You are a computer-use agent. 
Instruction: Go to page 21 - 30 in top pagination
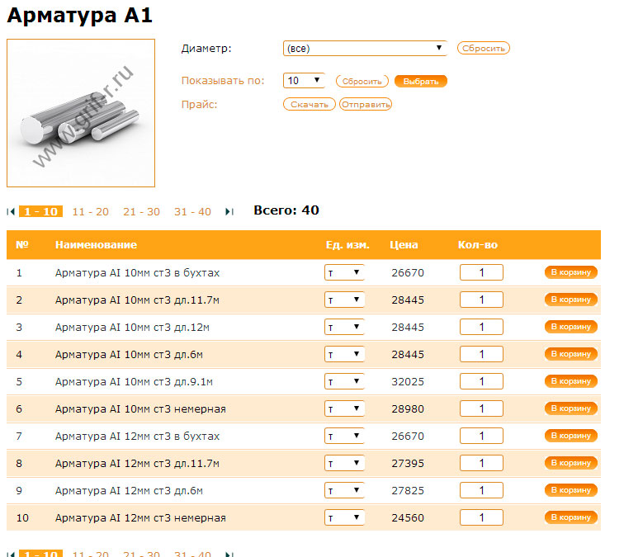coord(141,211)
